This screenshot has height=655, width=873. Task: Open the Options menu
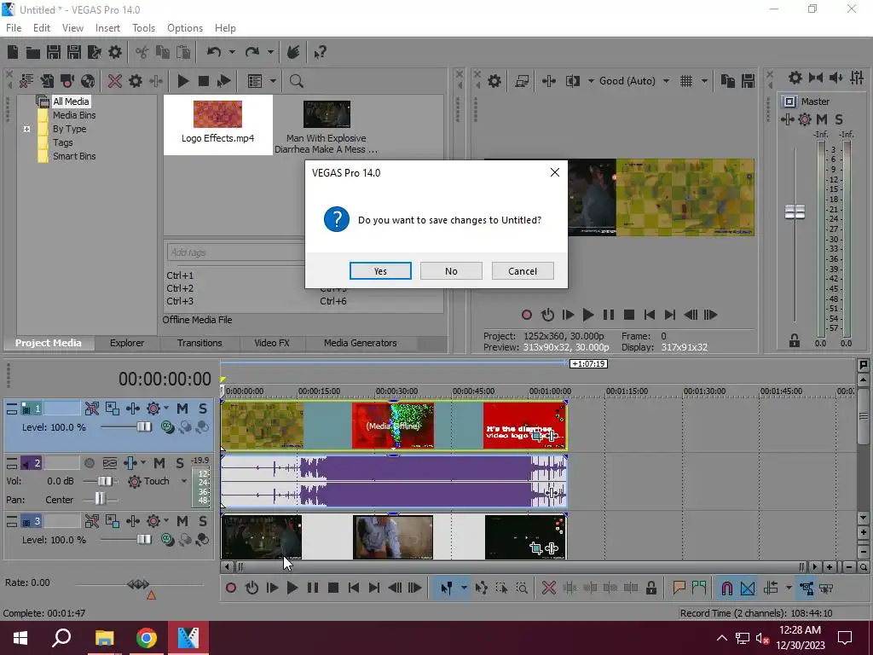[x=185, y=28]
